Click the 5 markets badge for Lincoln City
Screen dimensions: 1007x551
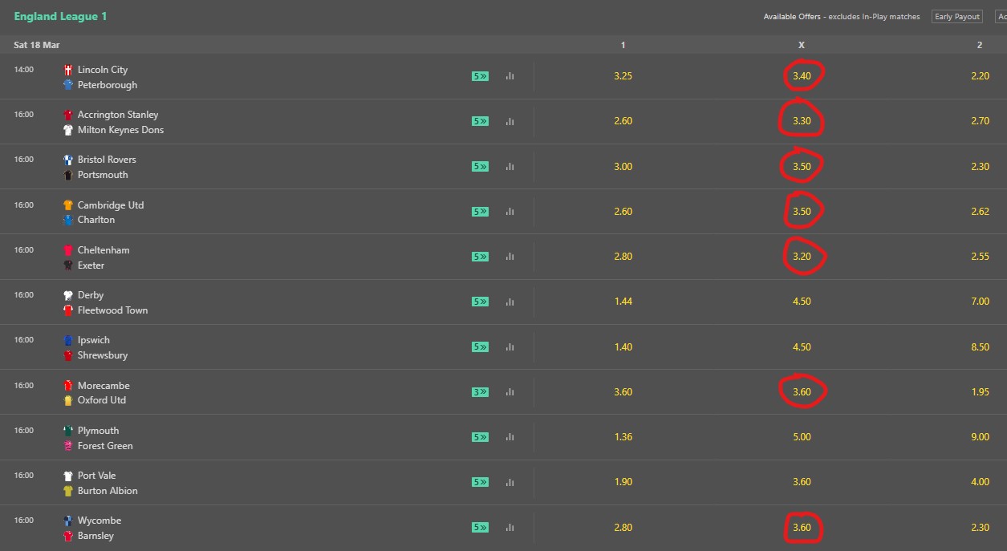(480, 76)
